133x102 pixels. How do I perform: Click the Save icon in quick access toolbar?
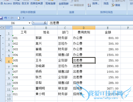point(1,18)
